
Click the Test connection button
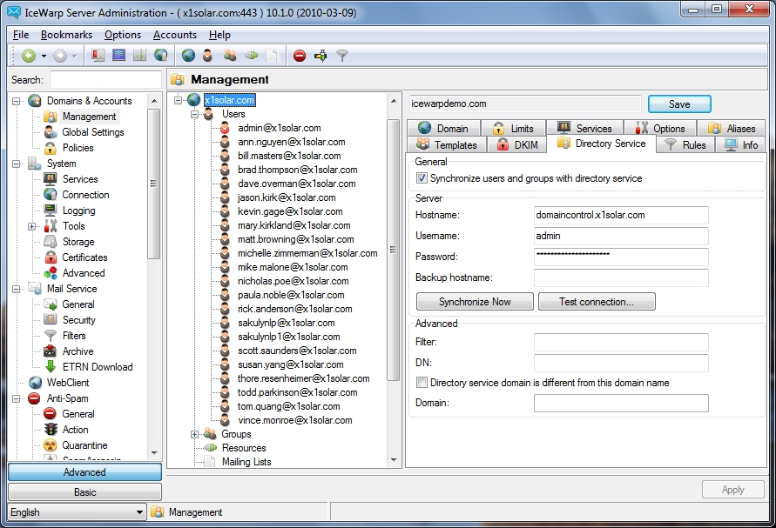click(x=596, y=302)
